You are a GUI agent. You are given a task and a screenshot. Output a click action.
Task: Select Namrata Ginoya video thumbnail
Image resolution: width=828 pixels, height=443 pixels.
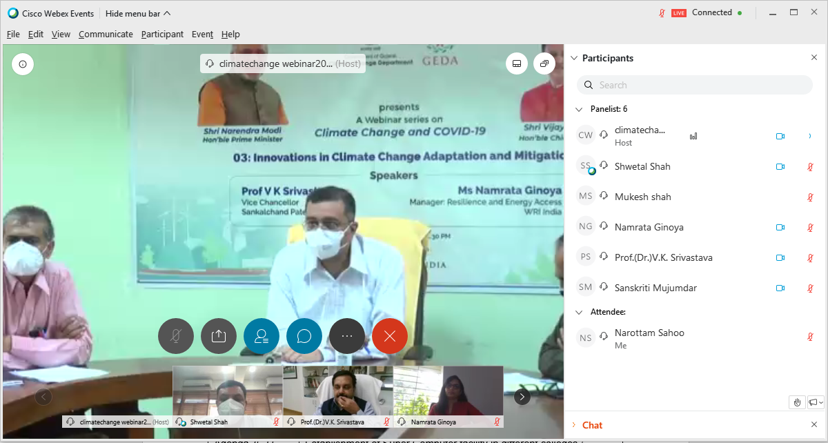[x=448, y=397]
